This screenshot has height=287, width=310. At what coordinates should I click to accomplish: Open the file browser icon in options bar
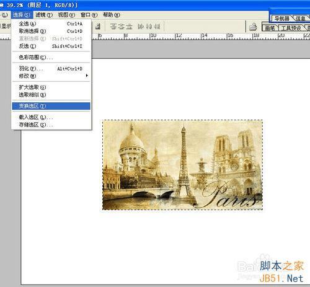pos(253,27)
